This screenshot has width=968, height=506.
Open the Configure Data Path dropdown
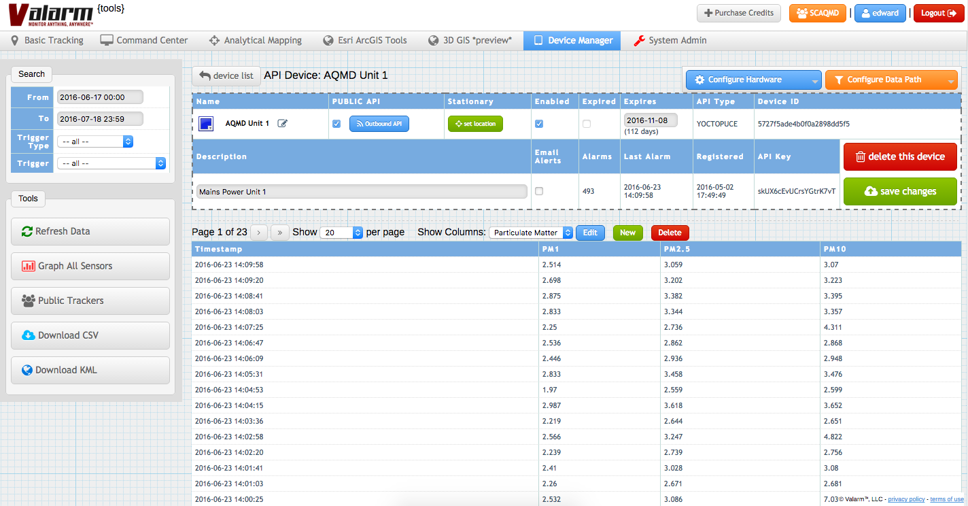tap(891, 80)
